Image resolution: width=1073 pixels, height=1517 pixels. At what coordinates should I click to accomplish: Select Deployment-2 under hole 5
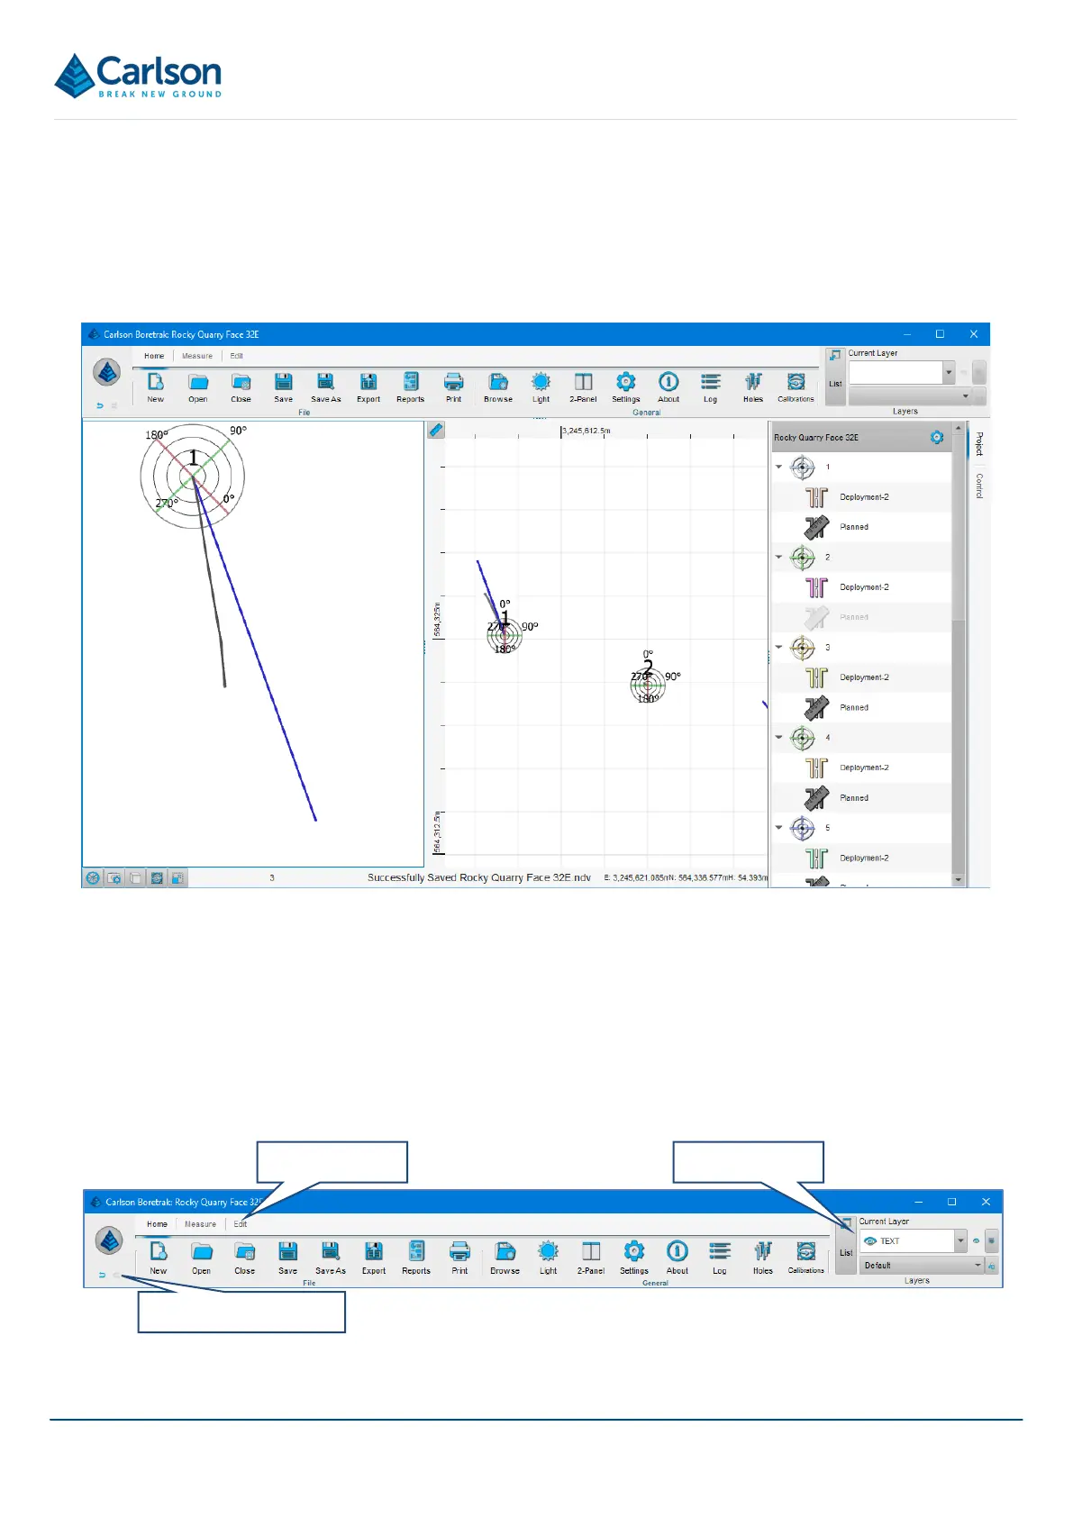(864, 858)
